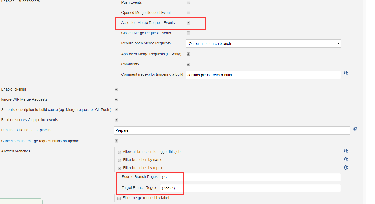Toggle Enable [ci-skip] checkbox

pos(116,89)
